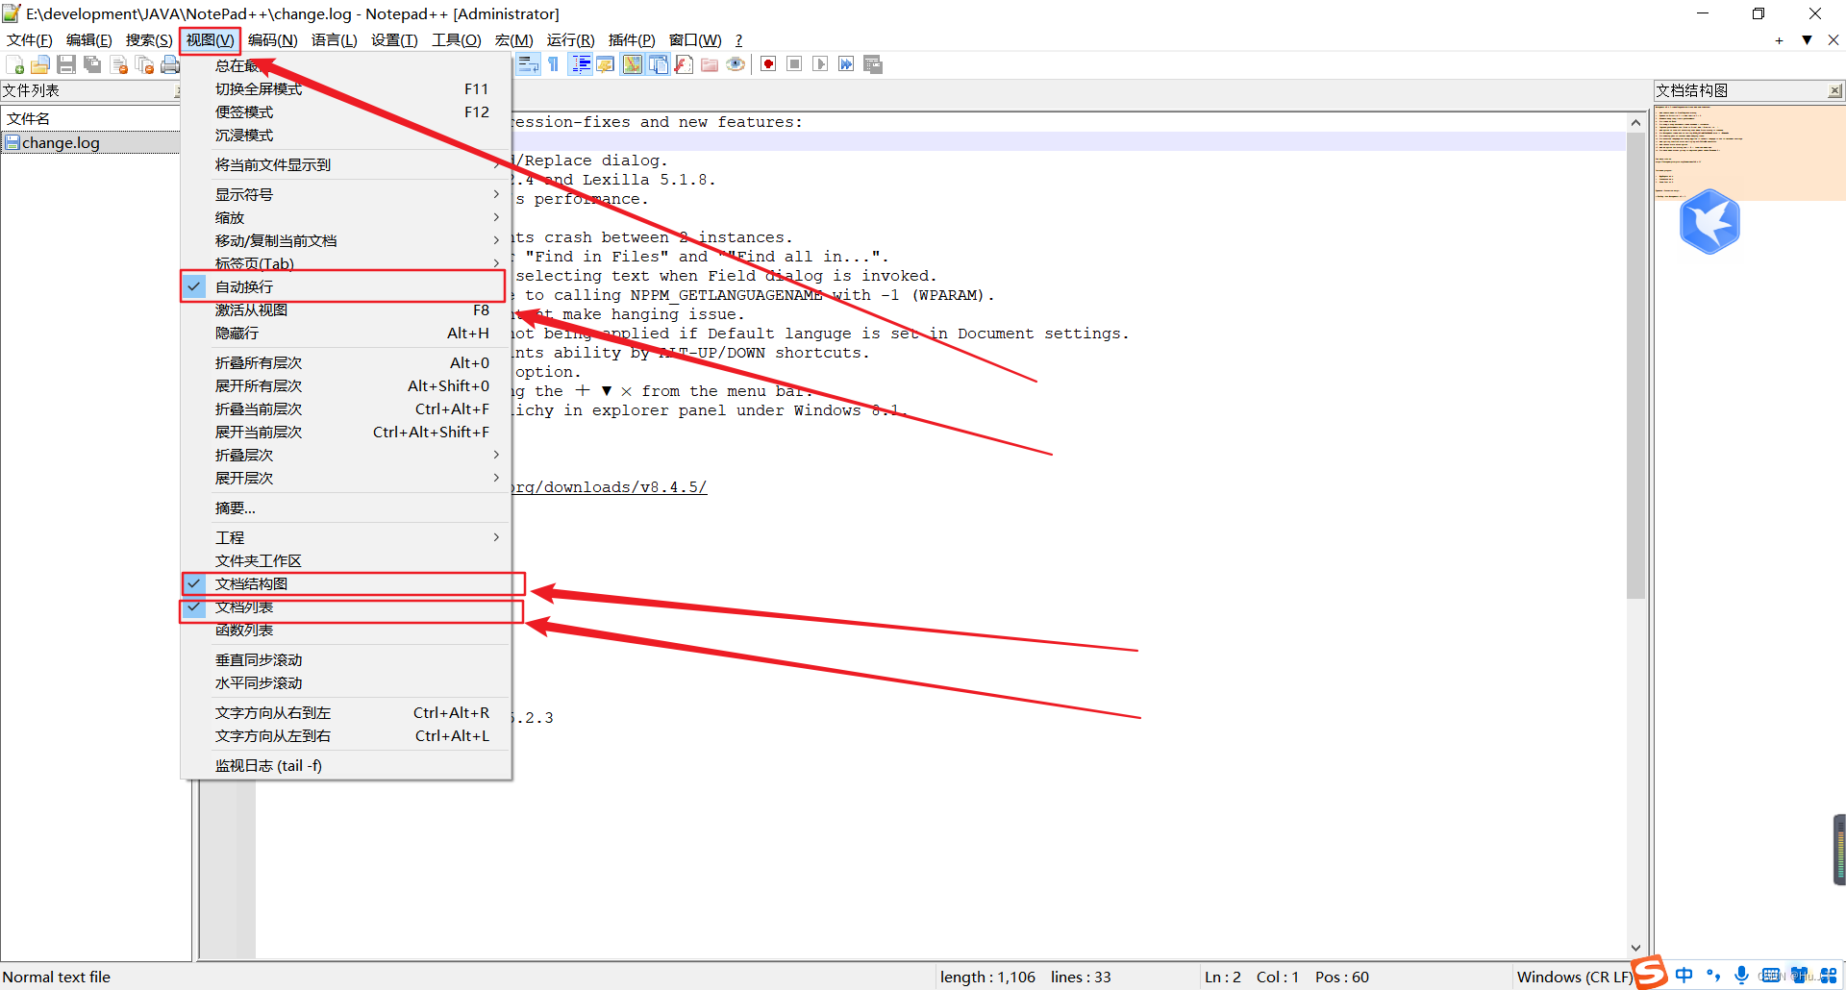Image resolution: width=1846 pixels, height=990 pixels.
Task: Expand the 缩放 submenu
Action: click(x=346, y=217)
